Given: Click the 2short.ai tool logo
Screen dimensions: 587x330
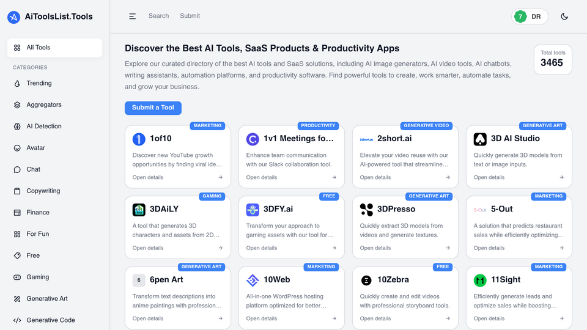Looking at the screenshot, I should pyautogui.click(x=366, y=139).
